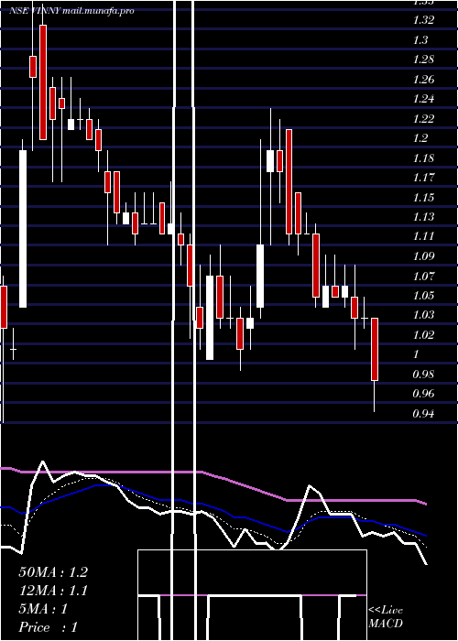The width and height of the screenshot is (458, 641).
Task: Click the NSE VINNY mail.munafa.pro chart title
Action: [x=71, y=11]
